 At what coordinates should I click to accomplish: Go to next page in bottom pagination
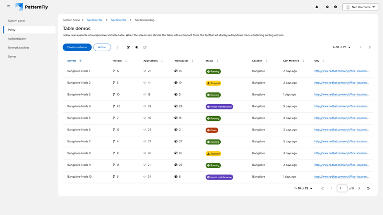(360, 188)
